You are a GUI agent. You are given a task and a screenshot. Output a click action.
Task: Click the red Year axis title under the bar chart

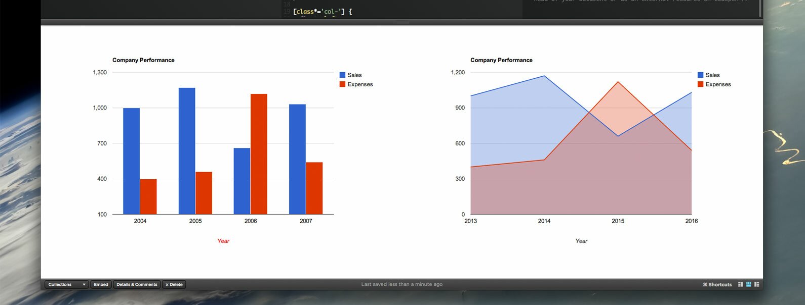(x=223, y=241)
